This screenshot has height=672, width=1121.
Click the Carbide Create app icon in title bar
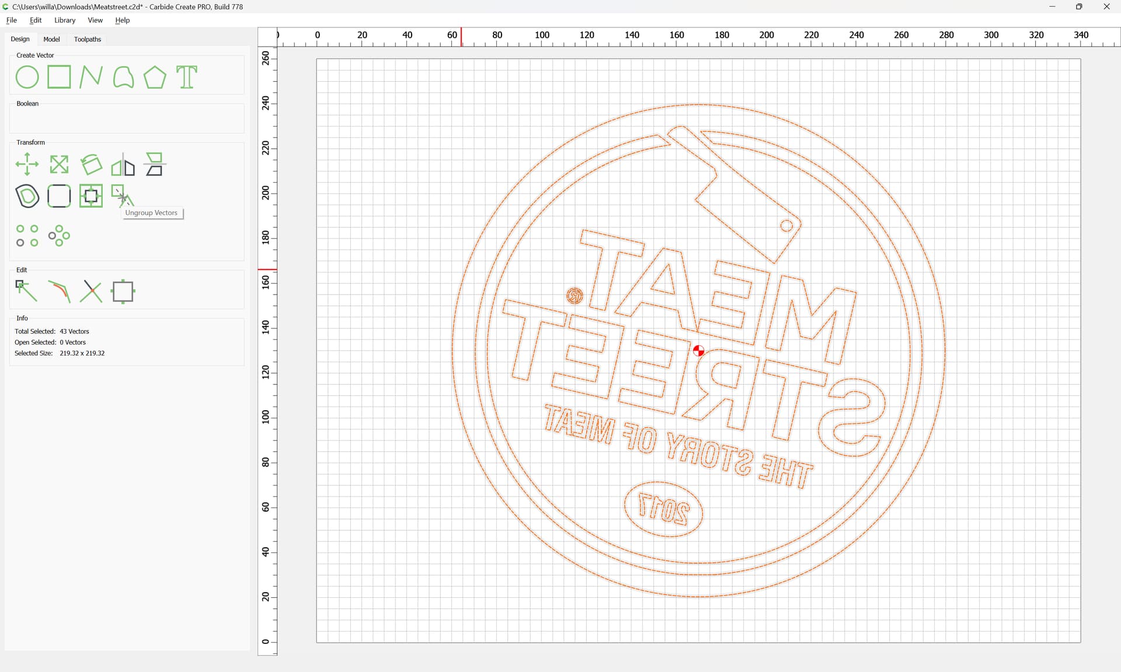coord(6,6)
